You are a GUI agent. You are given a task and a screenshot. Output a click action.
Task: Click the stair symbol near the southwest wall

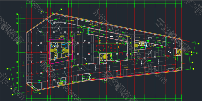[x=61, y=83]
